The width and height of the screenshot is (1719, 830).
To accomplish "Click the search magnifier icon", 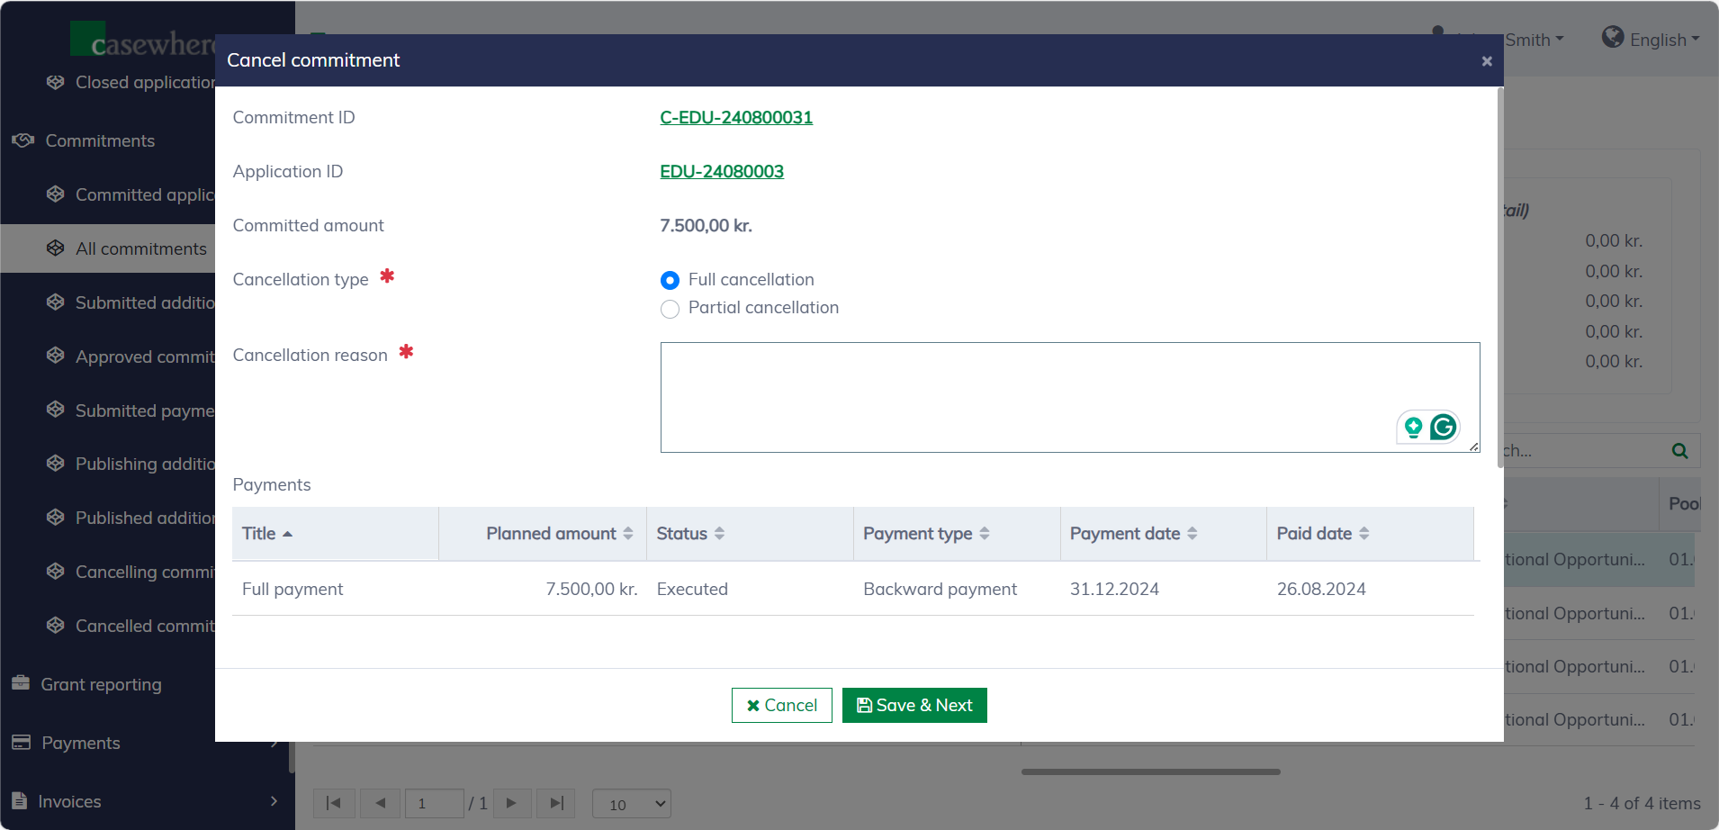I will (x=1679, y=451).
